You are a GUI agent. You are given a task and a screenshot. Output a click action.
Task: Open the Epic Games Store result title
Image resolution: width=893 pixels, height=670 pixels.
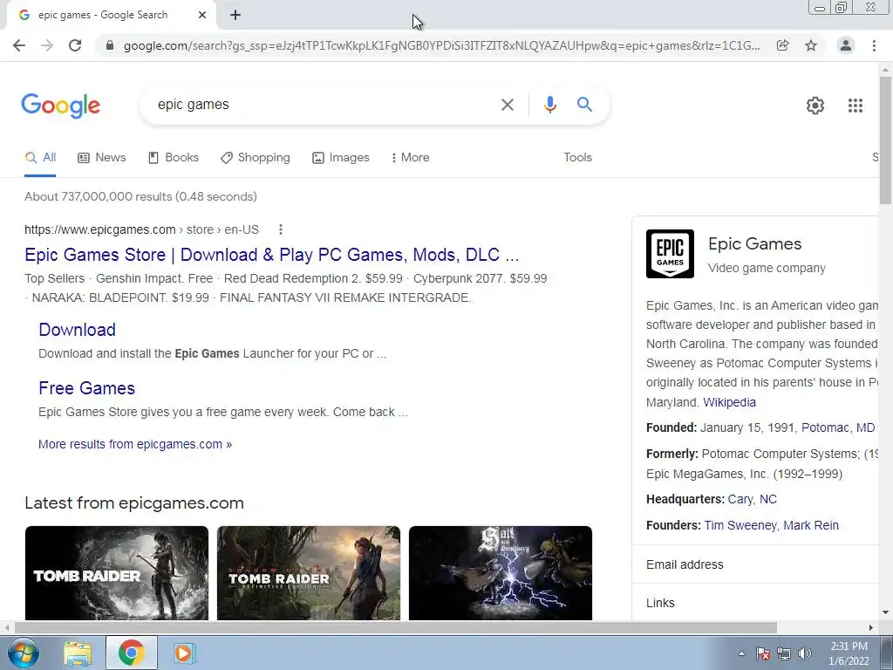tap(272, 255)
